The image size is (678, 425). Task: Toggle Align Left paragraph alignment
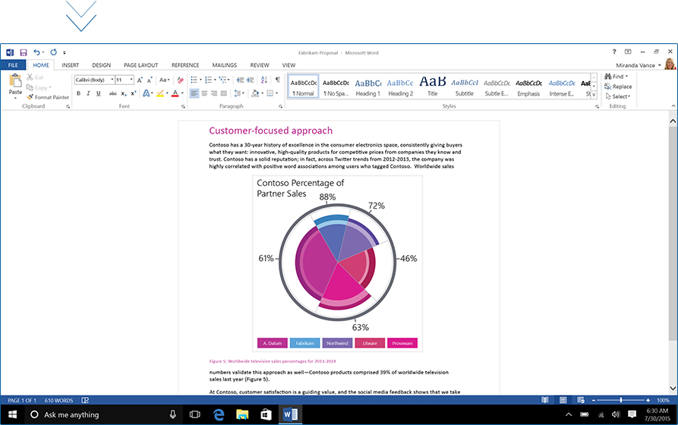pos(194,93)
